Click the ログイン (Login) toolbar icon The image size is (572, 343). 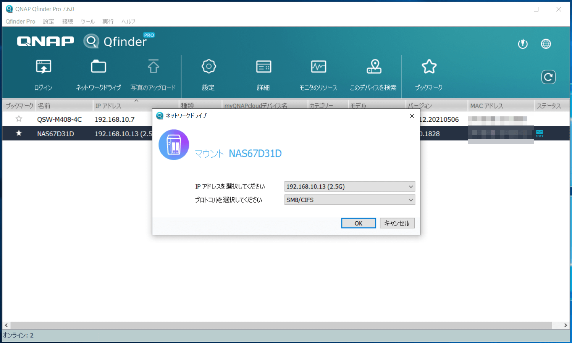44,67
